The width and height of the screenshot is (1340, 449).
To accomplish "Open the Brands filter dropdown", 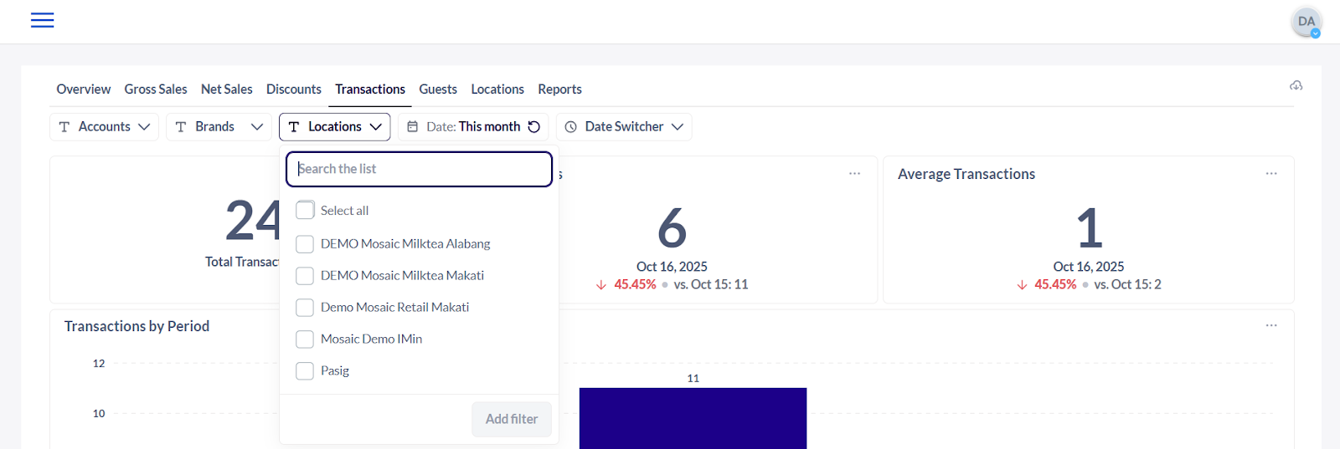I will [219, 127].
